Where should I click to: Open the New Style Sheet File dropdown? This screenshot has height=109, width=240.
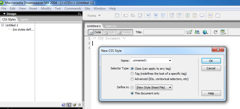tap(154, 87)
